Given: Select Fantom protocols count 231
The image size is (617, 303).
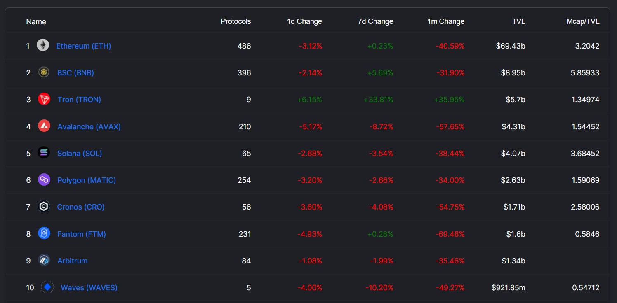Looking at the screenshot, I should [x=245, y=234].
